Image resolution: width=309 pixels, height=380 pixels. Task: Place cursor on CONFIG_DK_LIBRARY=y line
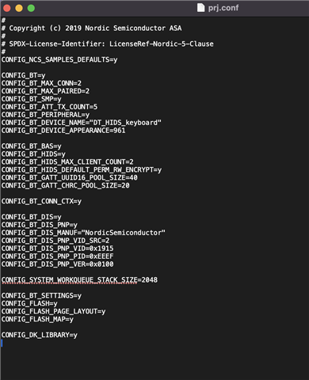click(x=40, y=335)
